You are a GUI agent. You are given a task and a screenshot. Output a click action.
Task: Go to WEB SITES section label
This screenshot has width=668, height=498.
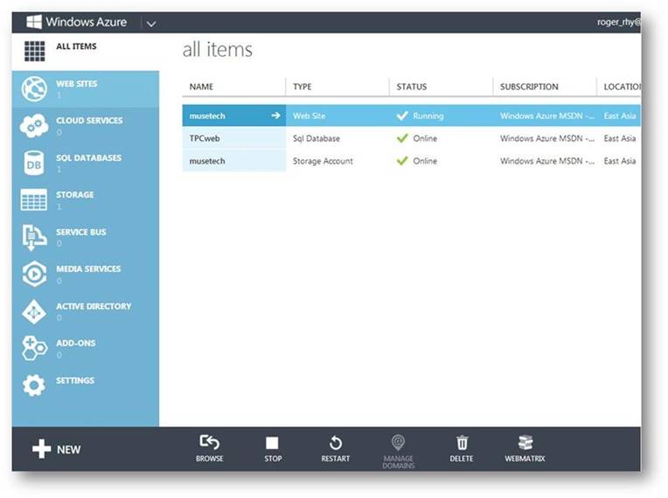pyautogui.click(x=77, y=83)
